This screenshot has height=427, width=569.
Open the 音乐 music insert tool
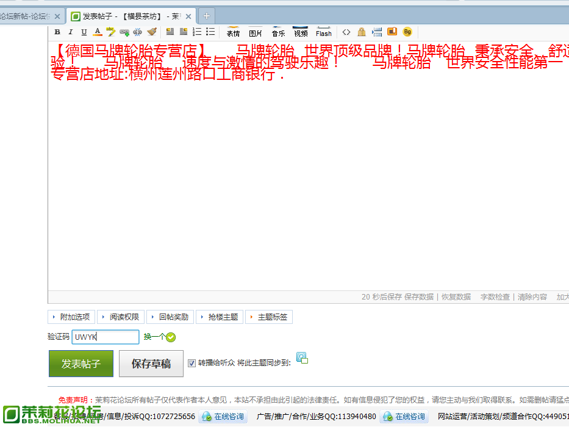(x=278, y=32)
